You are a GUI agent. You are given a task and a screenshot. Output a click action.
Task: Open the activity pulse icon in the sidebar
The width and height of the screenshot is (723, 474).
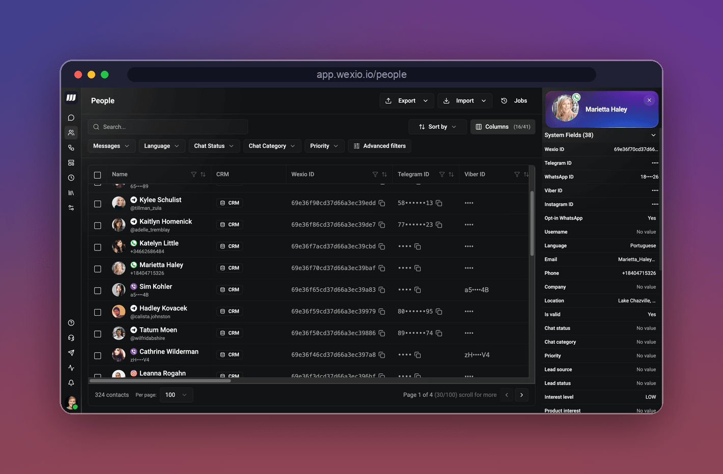[71, 368]
